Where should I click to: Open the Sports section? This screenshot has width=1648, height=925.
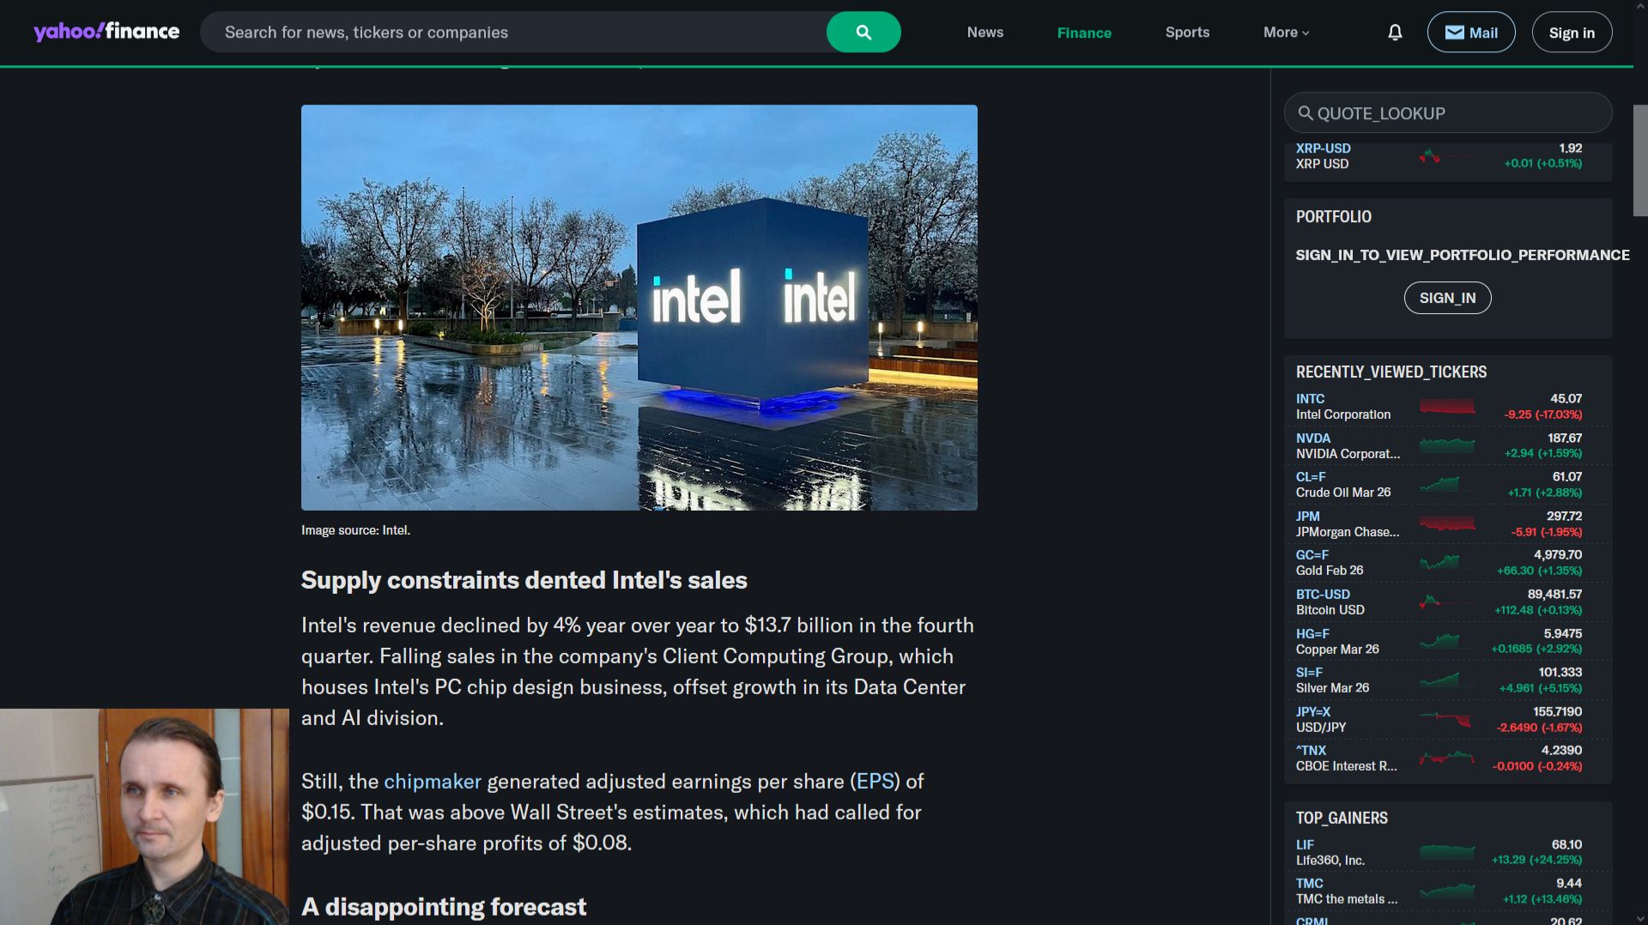point(1187,32)
